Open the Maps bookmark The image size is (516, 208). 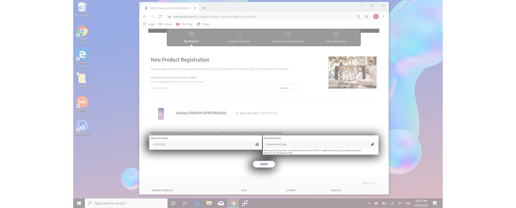[x=203, y=25]
